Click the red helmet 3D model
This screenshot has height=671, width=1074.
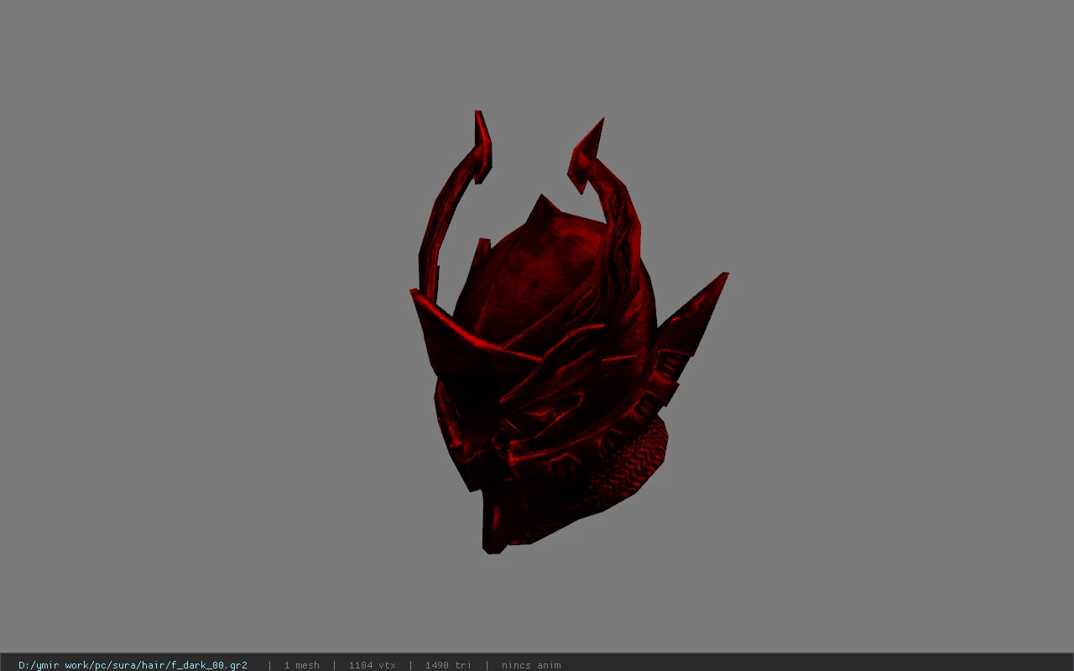[568, 332]
